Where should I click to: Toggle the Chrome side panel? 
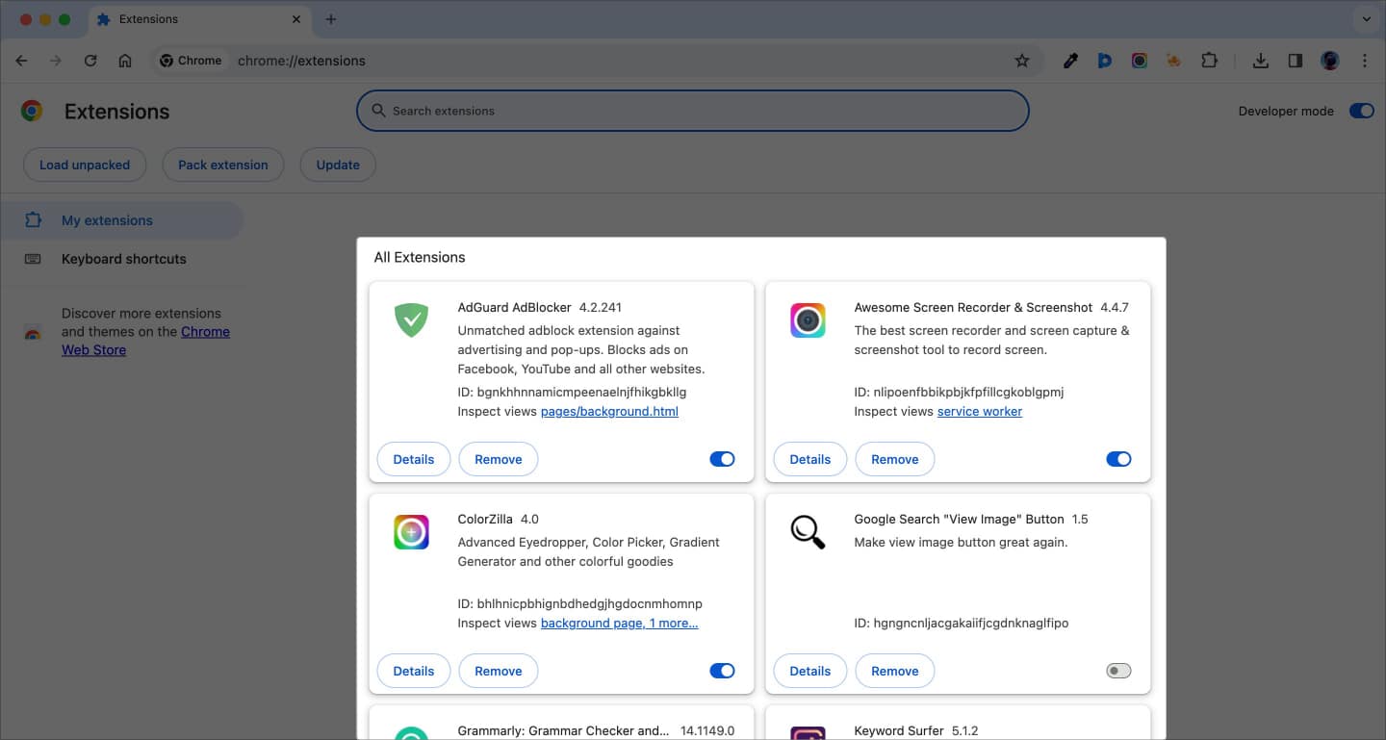1296,61
